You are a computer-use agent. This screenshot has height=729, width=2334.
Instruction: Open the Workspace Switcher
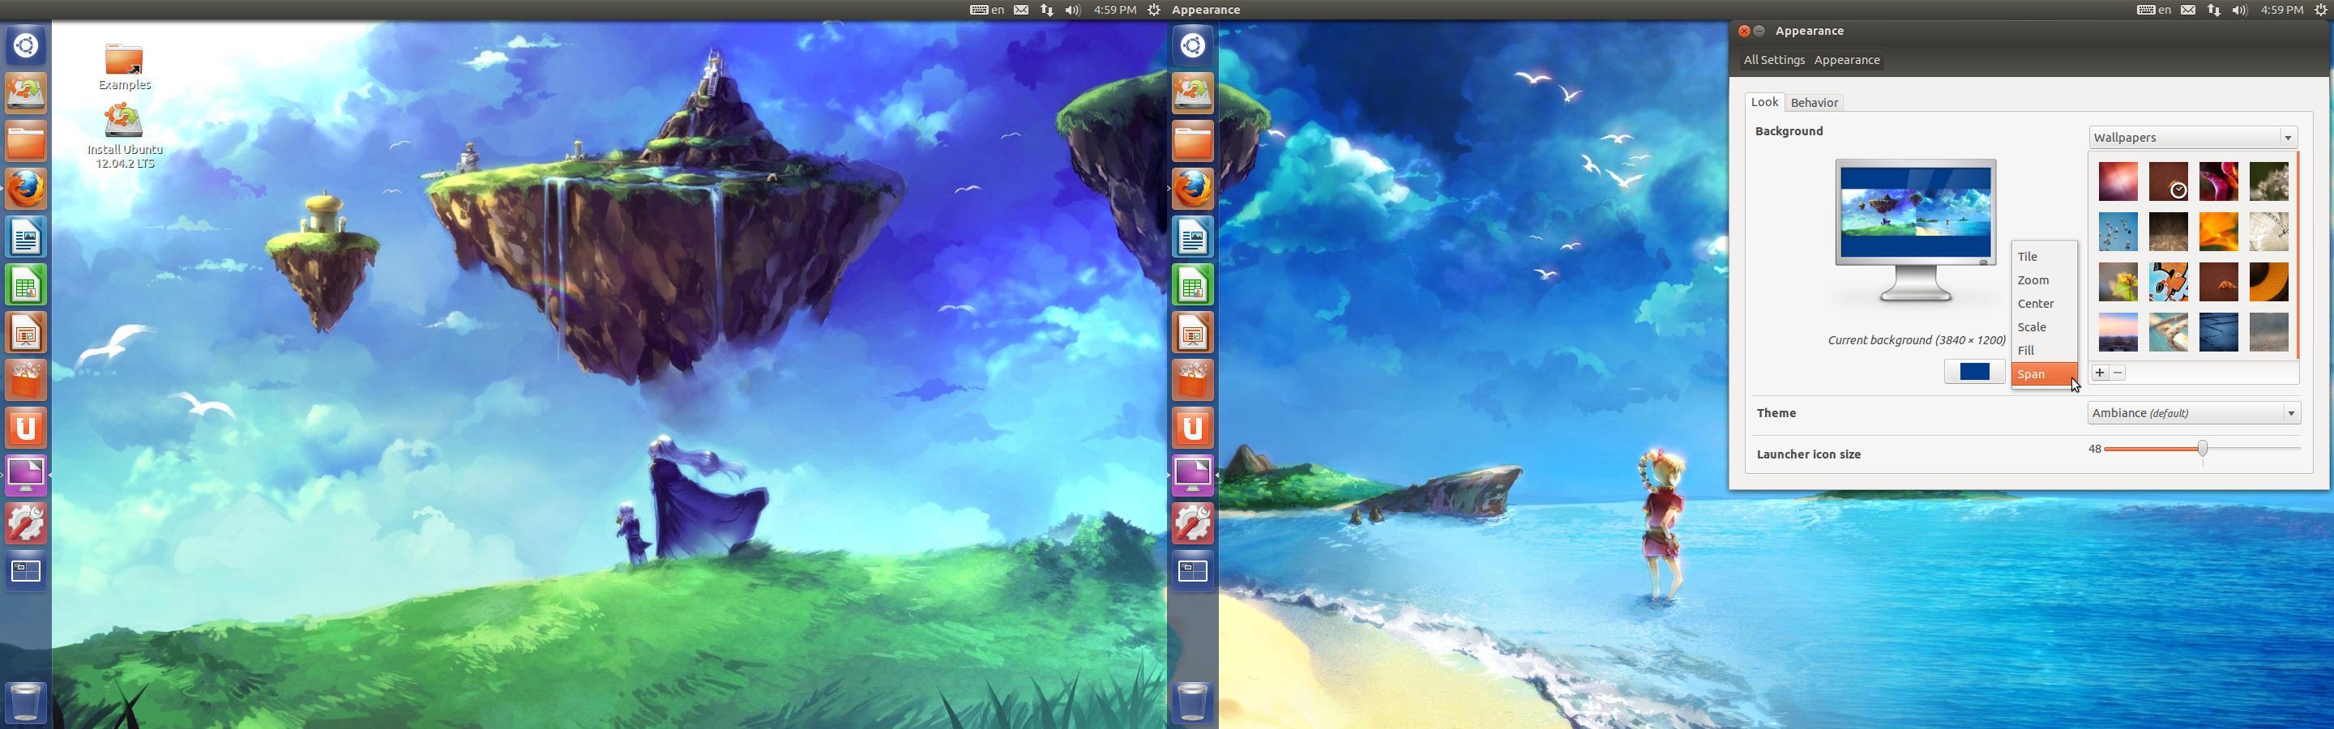[25, 570]
